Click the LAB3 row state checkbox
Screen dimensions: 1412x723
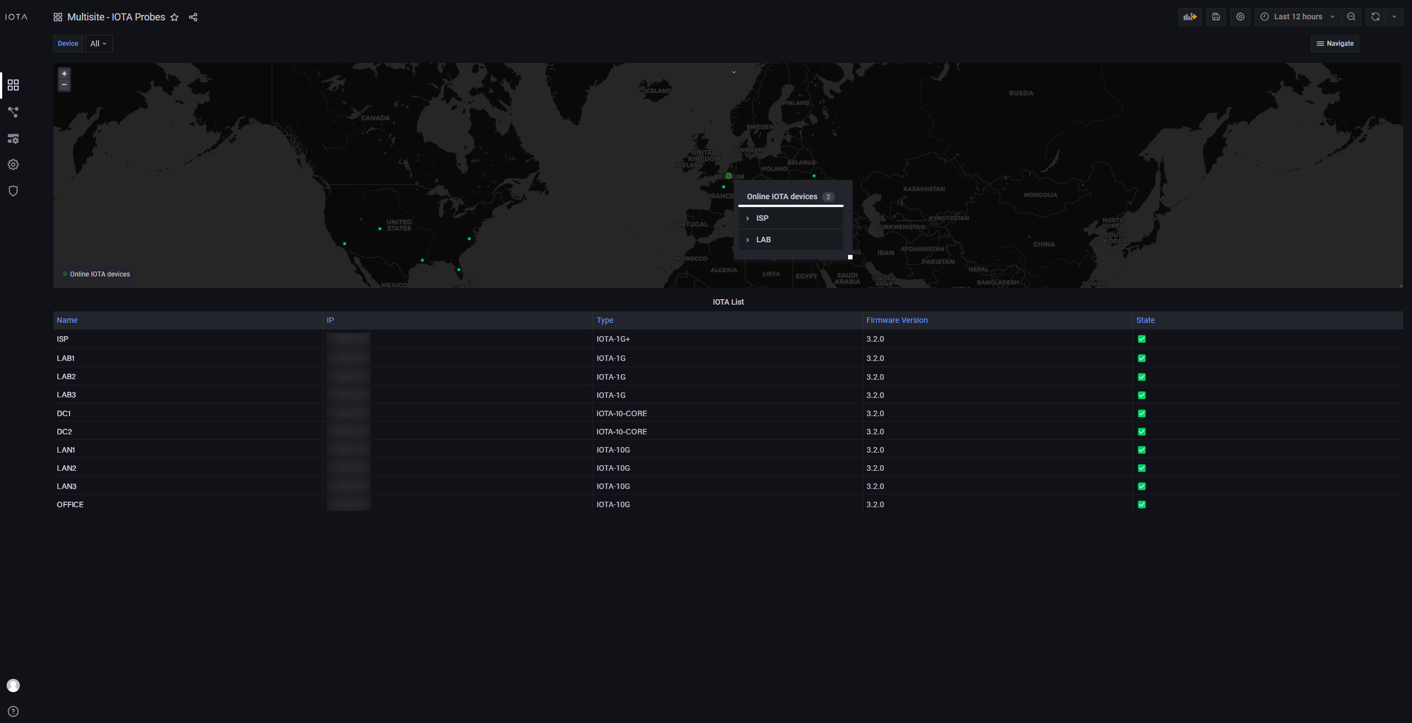pos(1142,395)
